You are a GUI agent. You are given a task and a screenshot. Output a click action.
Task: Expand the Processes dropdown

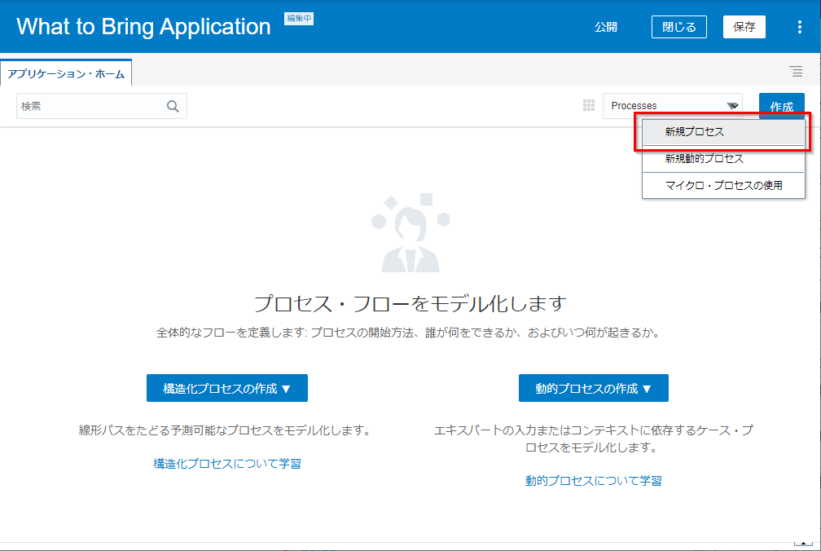(732, 106)
